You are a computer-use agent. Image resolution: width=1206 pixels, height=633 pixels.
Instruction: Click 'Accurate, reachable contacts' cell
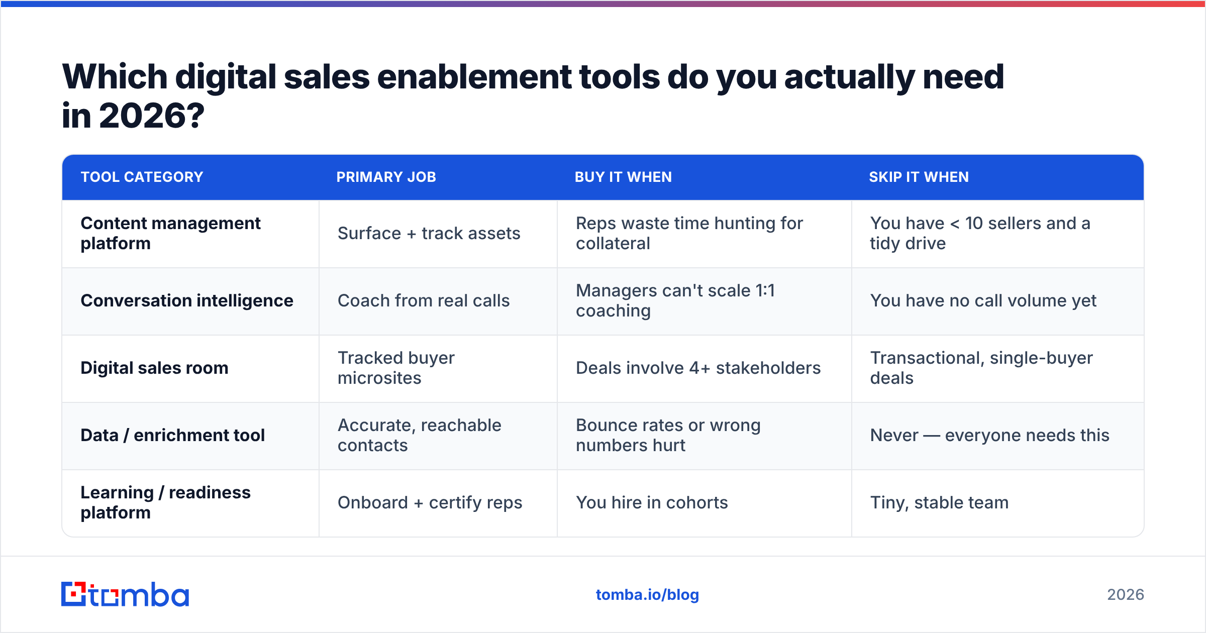click(x=438, y=436)
